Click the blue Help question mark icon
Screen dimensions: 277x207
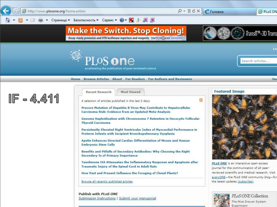pos(122,20)
